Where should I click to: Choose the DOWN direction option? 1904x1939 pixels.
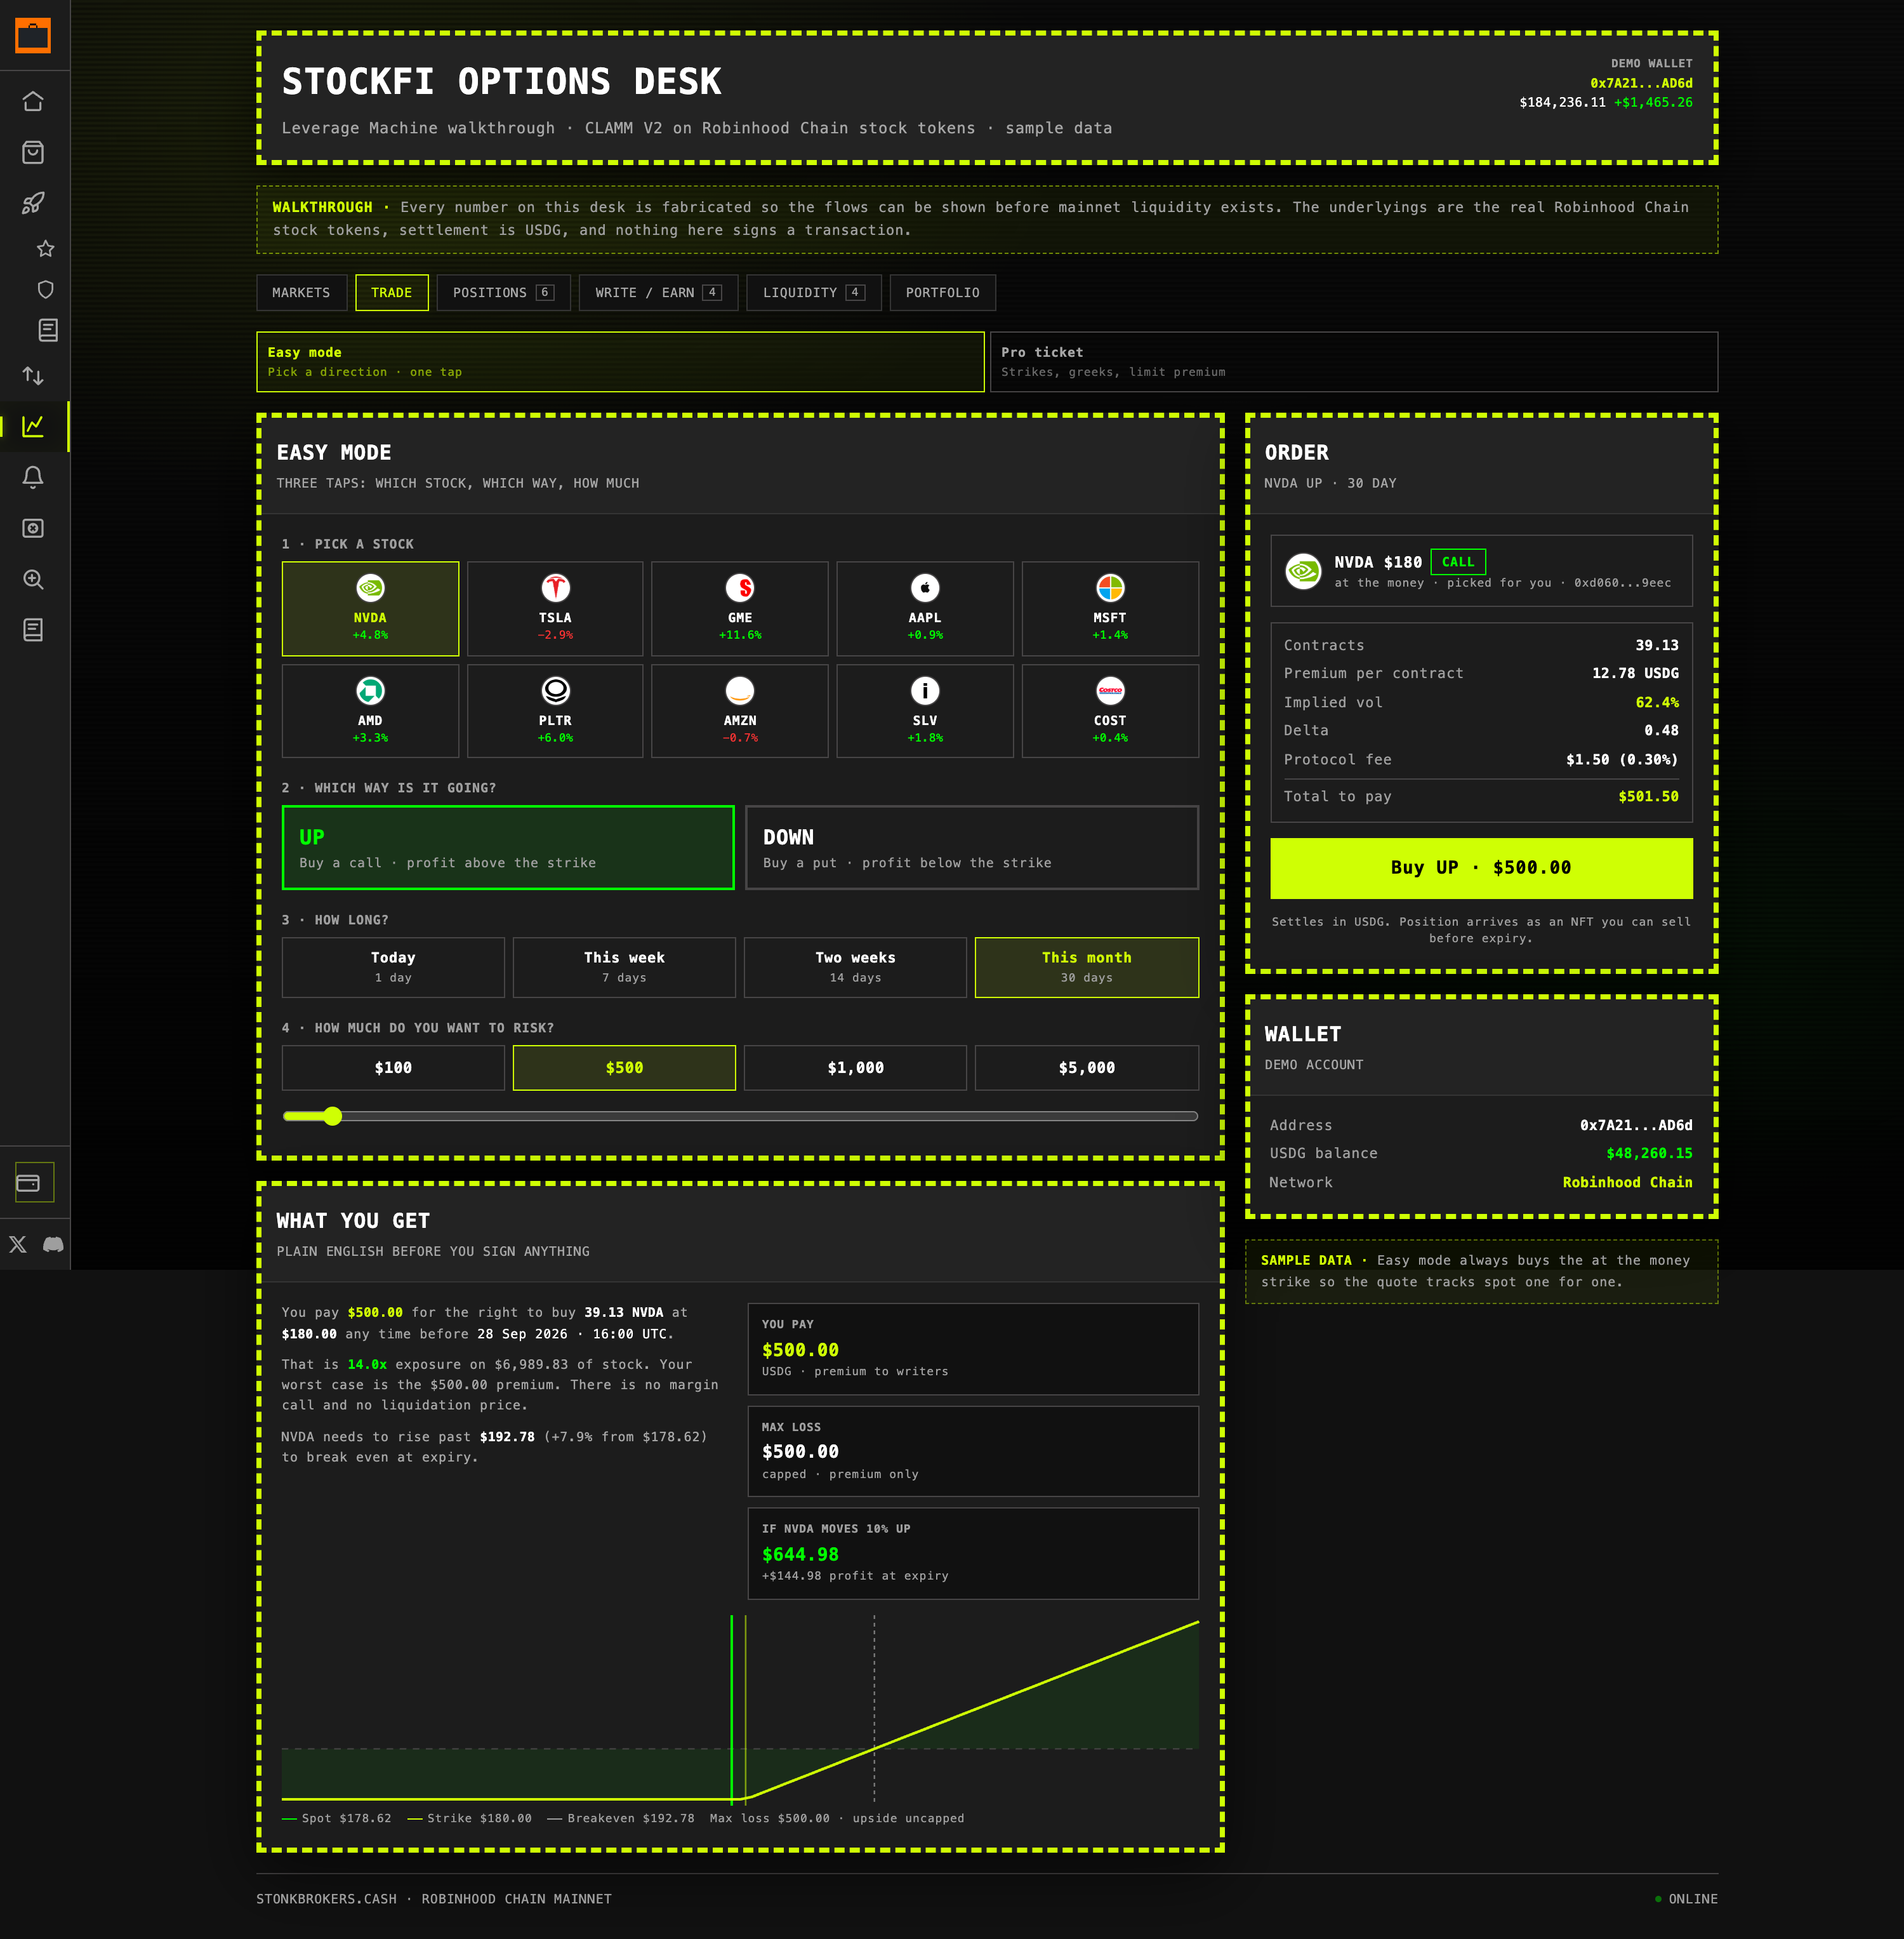pos(972,848)
